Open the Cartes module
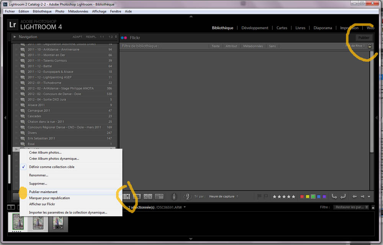383x245 pixels. click(x=282, y=28)
